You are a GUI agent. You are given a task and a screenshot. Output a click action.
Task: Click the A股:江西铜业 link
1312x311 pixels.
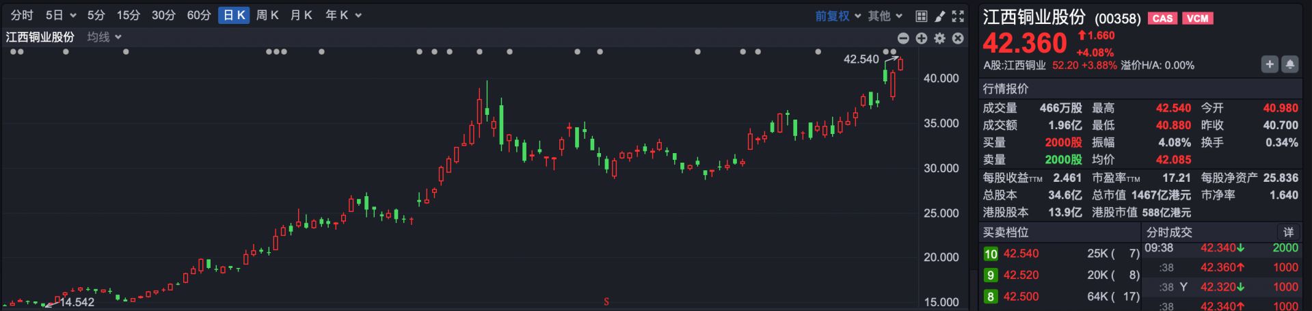tap(1015, 66)
